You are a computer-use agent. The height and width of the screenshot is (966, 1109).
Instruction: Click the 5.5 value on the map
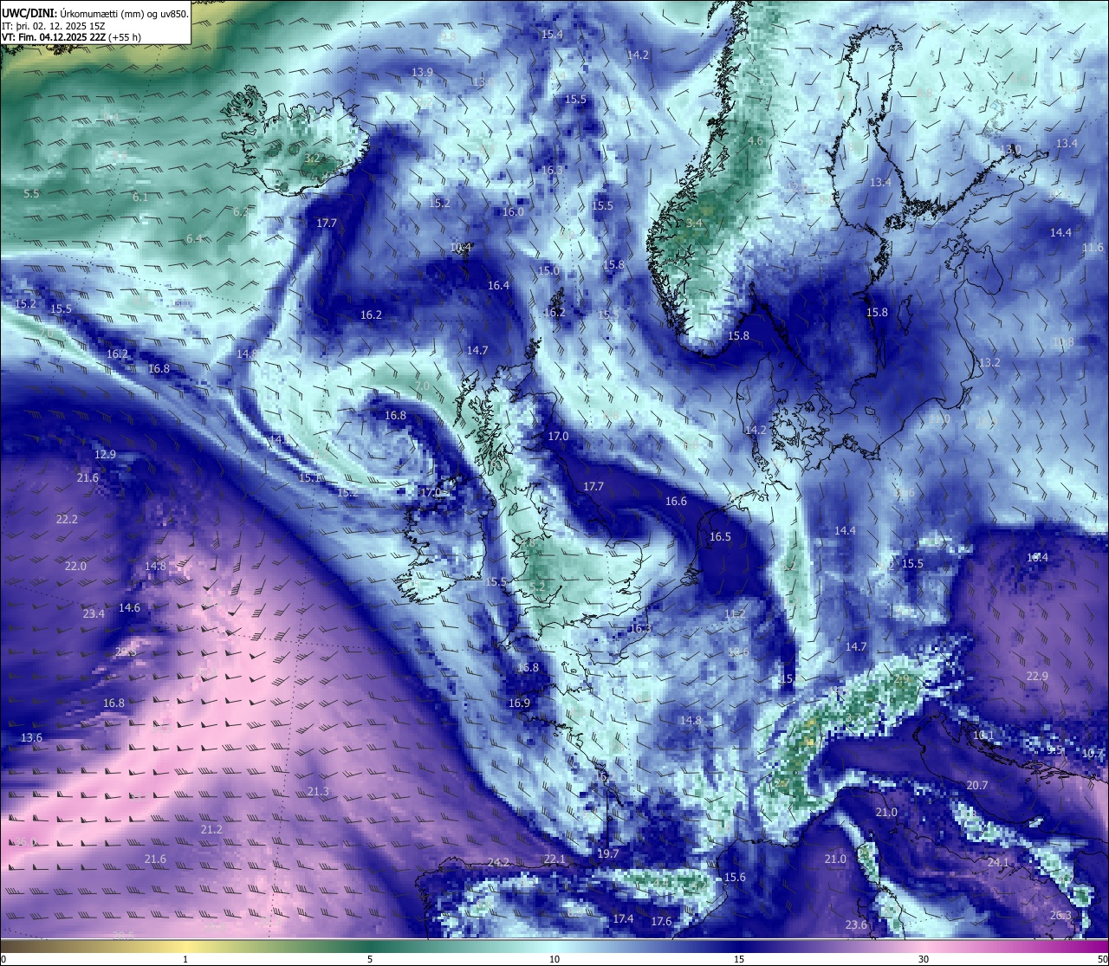tap(31, 193)
